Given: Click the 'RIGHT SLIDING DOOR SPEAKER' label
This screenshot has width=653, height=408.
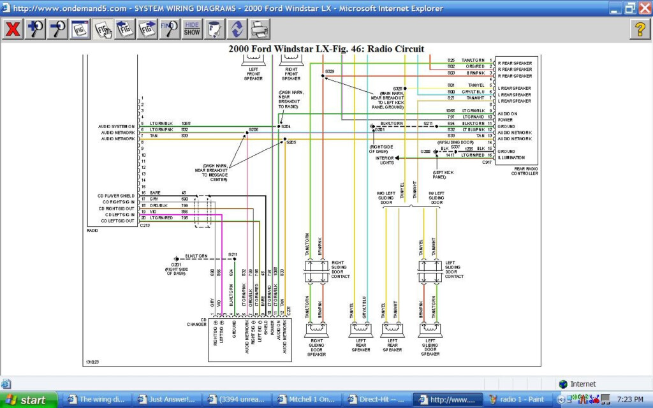Looking at the screenshot, I should click(316, 347).
